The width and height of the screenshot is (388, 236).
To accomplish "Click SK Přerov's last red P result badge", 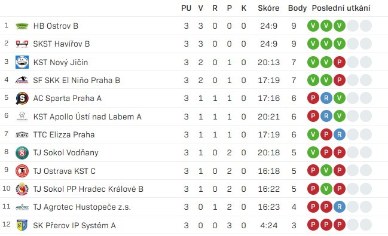I will pos(339,225).
